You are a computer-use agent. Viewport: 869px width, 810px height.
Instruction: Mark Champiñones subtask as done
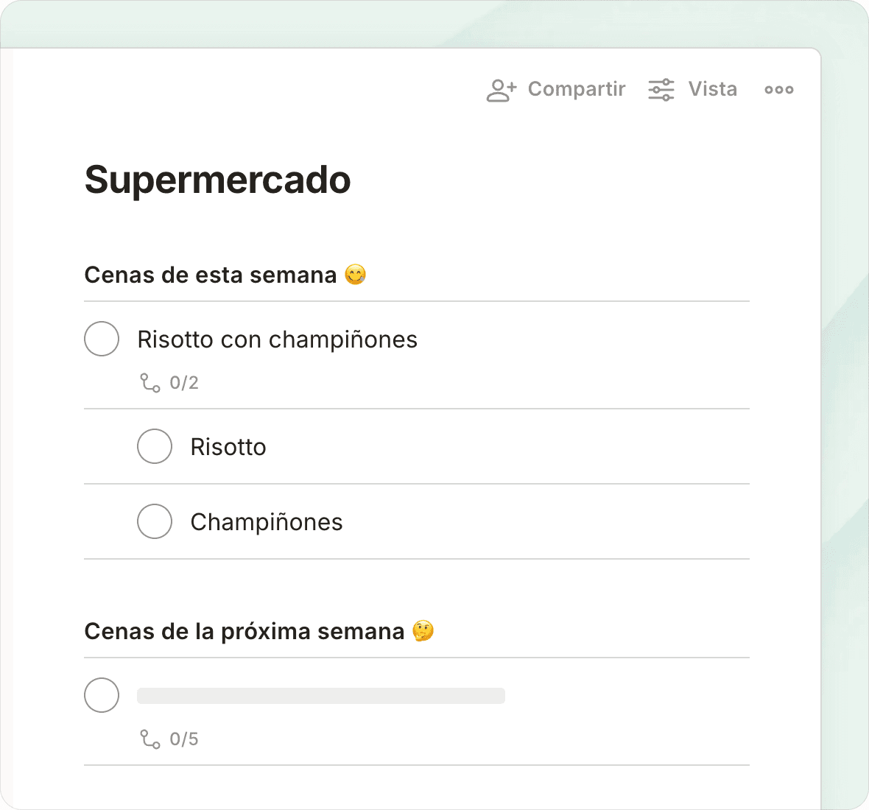pyautogui.click(x=155, y=521)
